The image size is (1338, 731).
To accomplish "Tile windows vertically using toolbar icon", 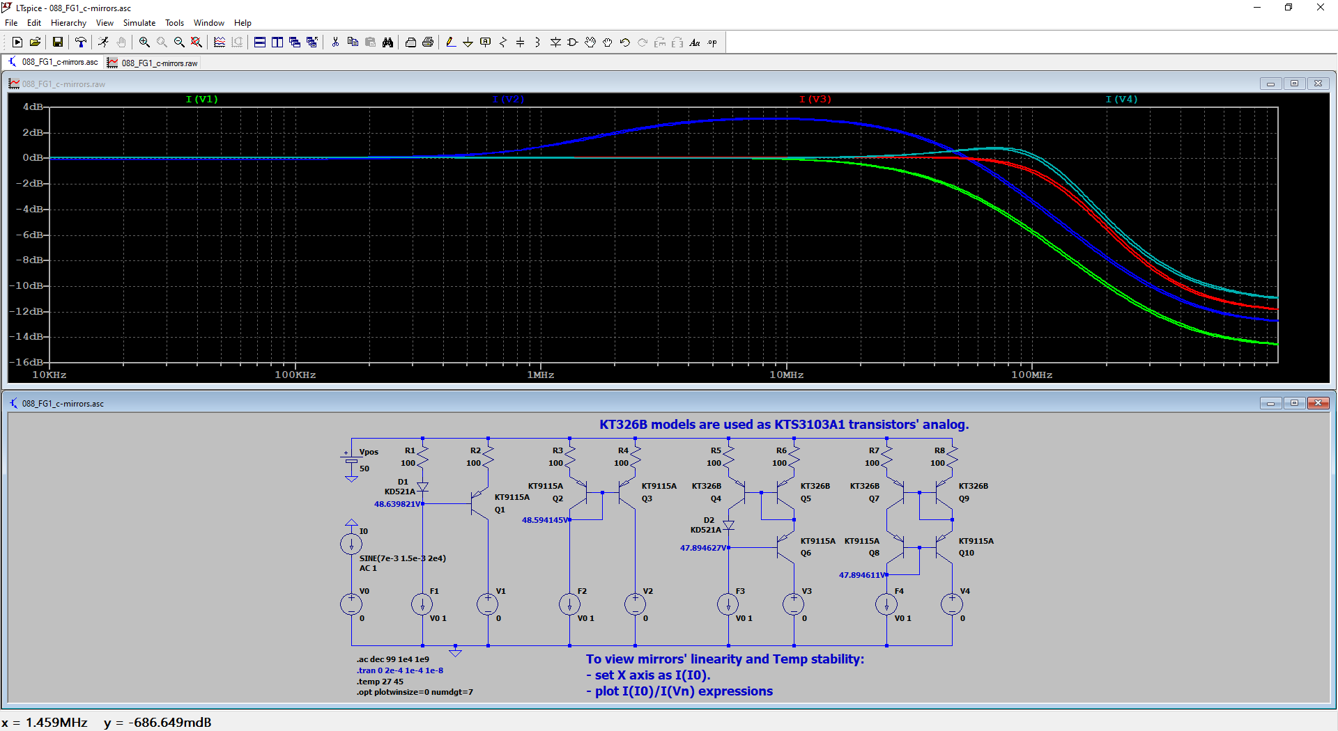I will (x=277, y=42).
